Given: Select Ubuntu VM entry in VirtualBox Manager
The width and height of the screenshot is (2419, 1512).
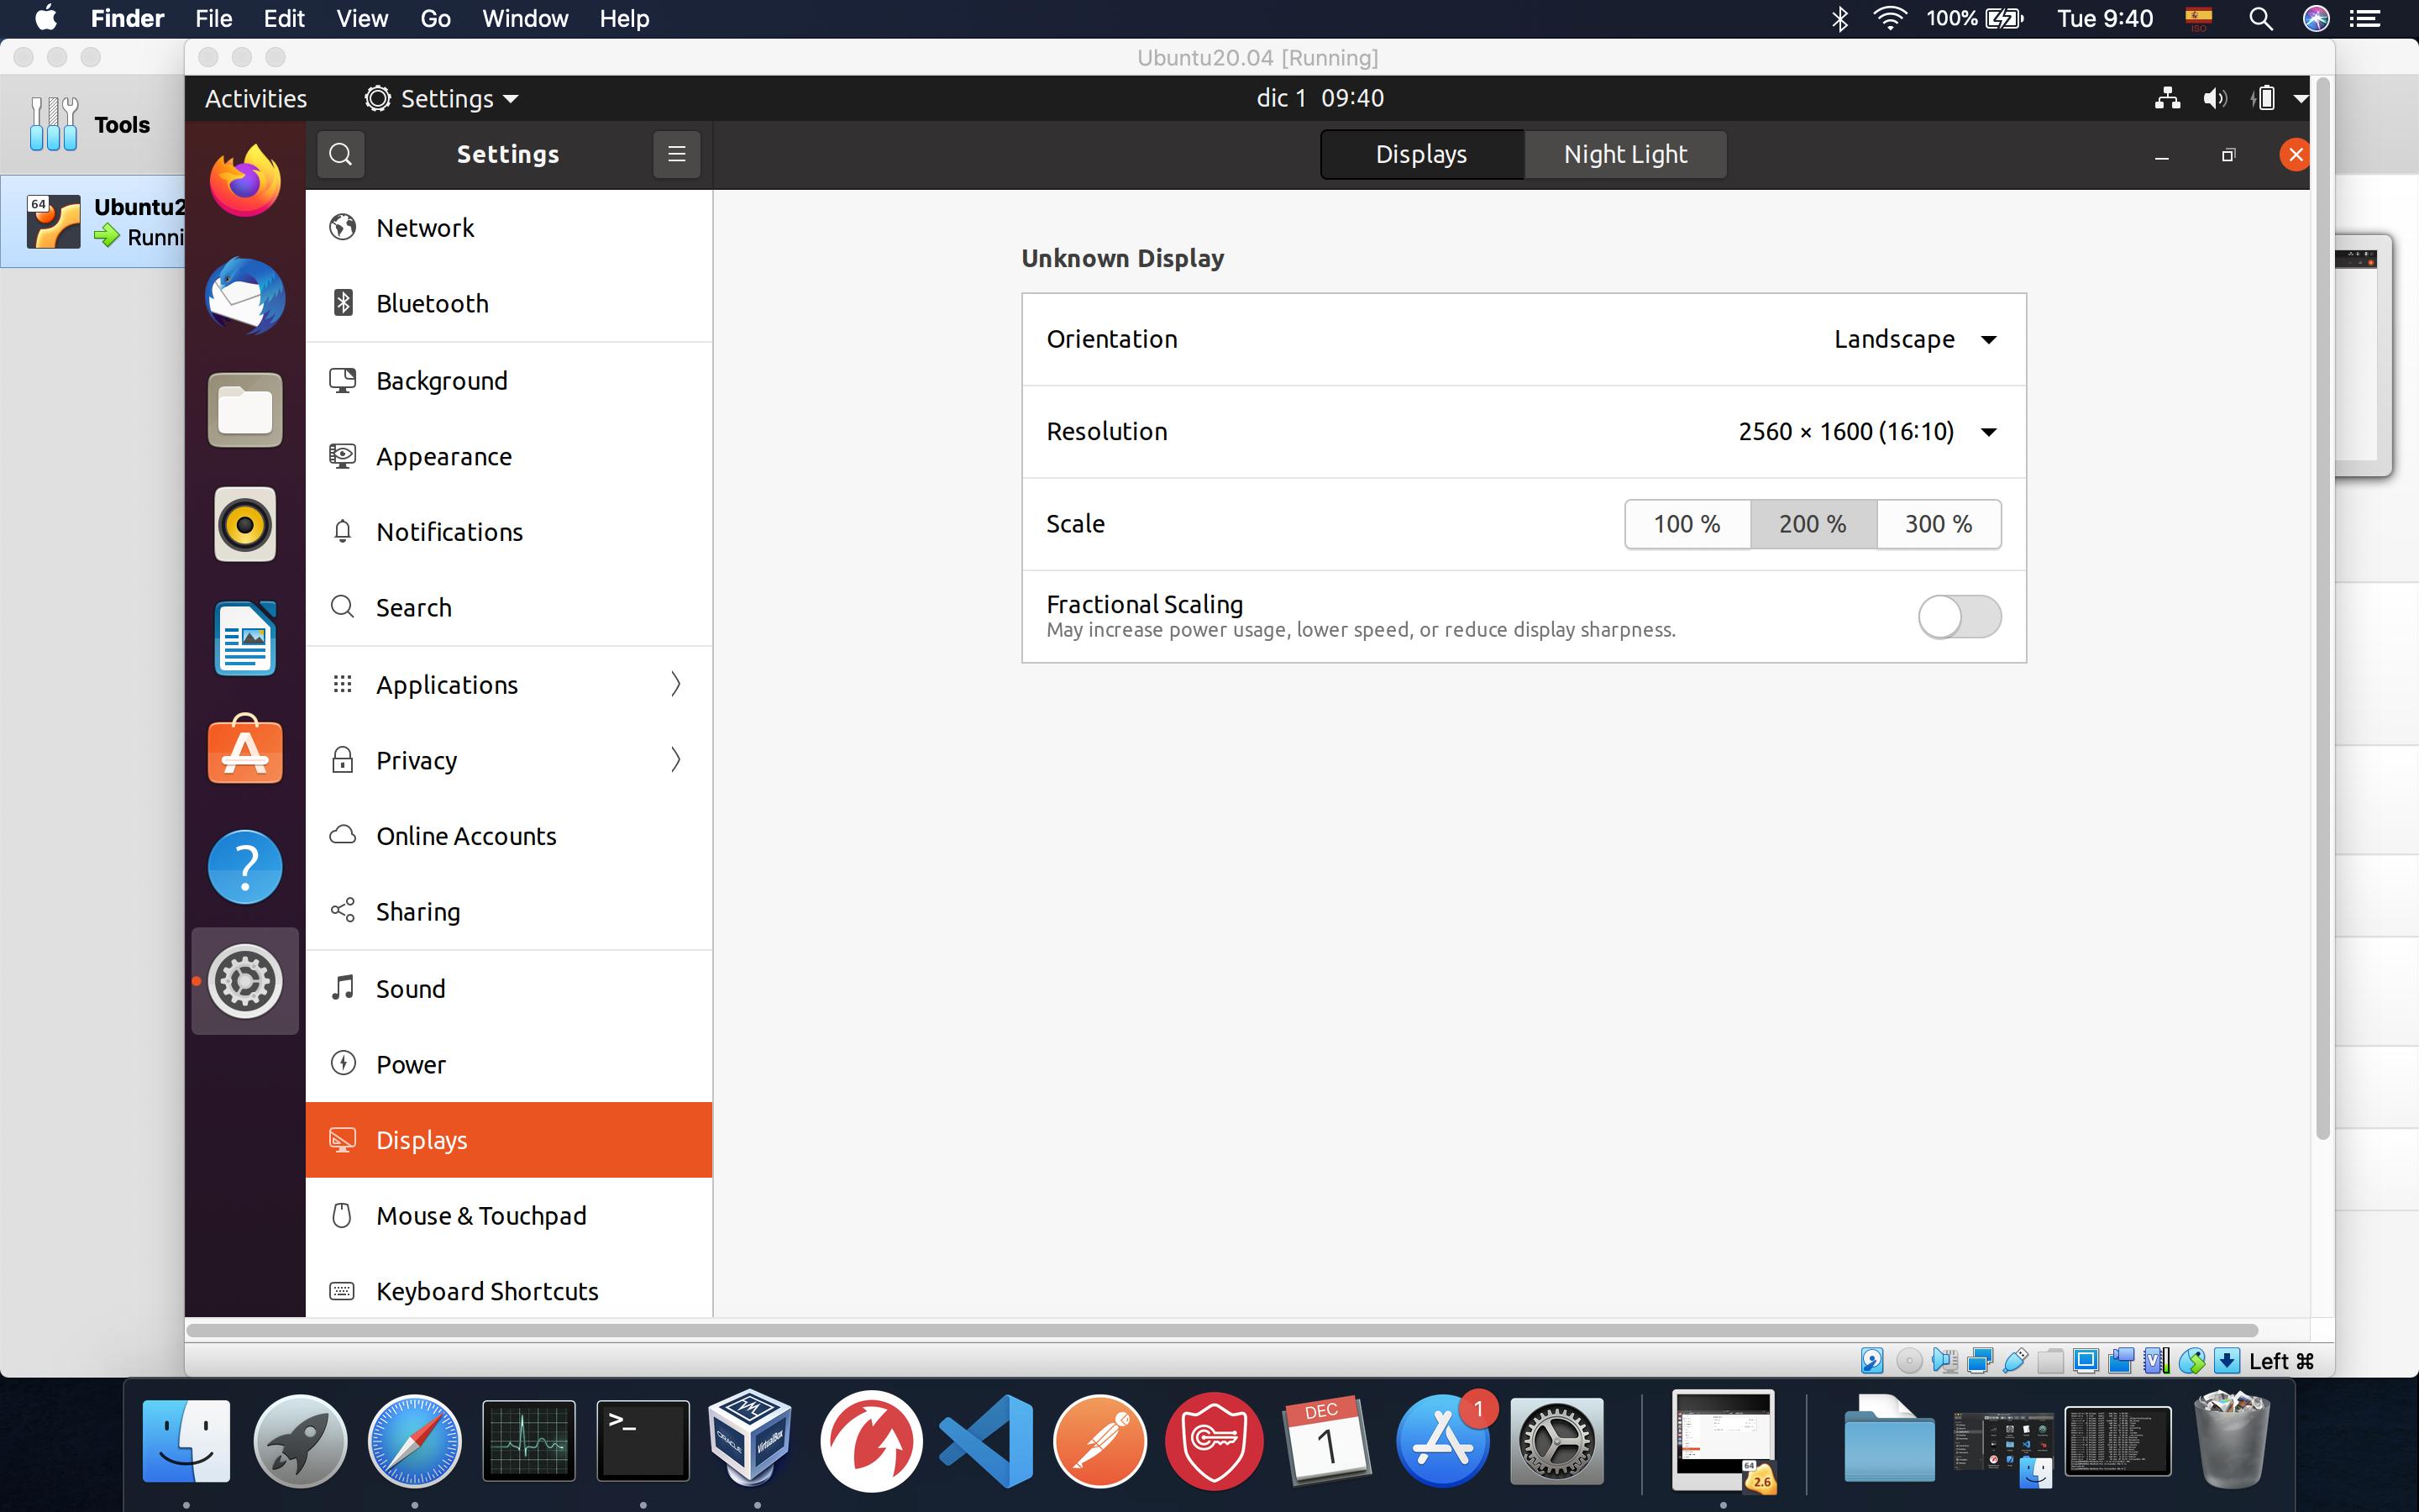Looking at the screenshot, I should (x=93, y=221).
